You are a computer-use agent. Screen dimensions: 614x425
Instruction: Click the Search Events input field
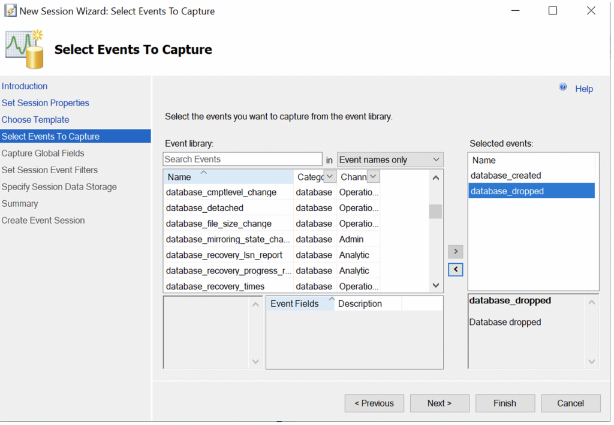[242, 159]
